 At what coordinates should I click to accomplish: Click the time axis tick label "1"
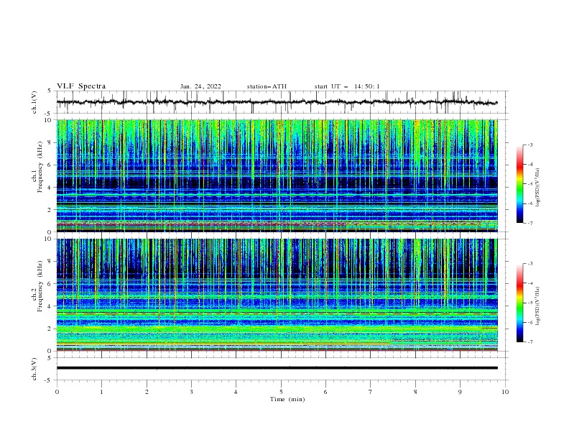coord(101,392)
